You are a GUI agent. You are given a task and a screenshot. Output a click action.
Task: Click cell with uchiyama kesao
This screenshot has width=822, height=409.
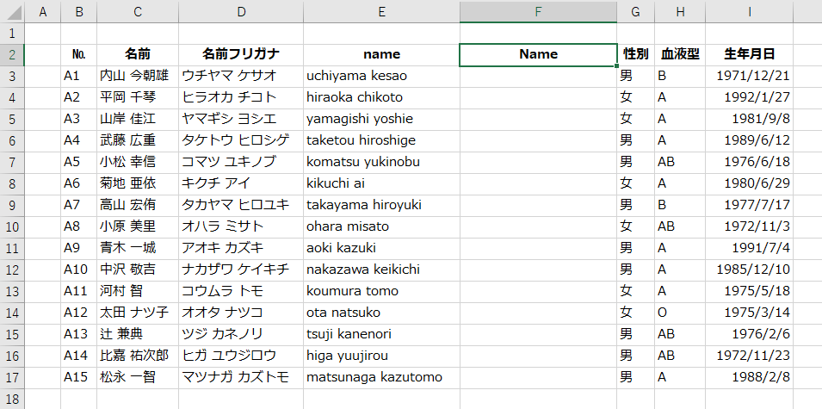tap(381, 76)
